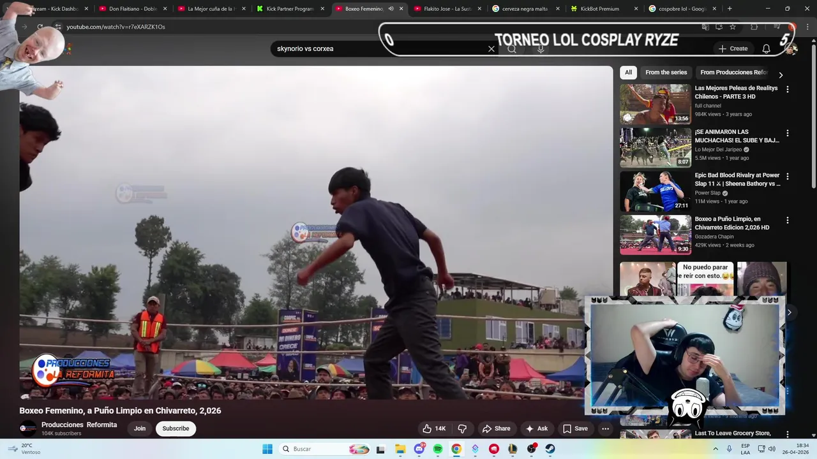Close the Kick Partner Program tab
This screenshot has height=459, width=817.
322,9
